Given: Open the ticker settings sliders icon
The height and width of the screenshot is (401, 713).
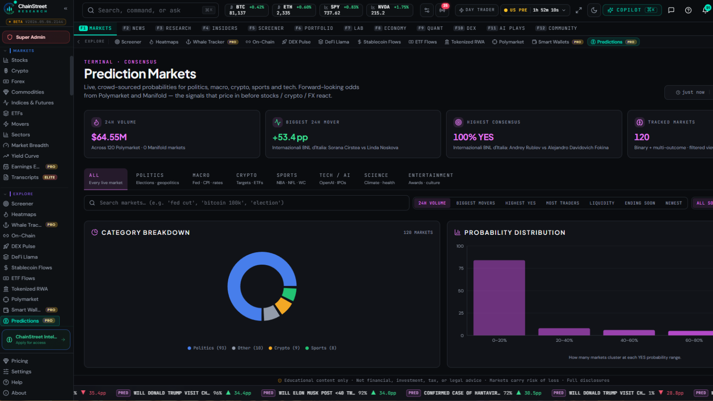Looking at the screenshot, I should (x=426, y=10).
